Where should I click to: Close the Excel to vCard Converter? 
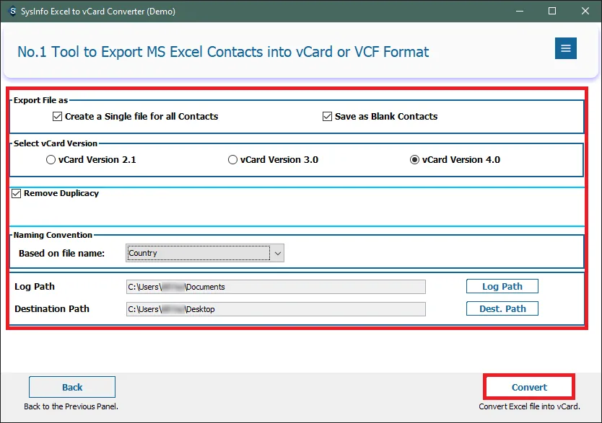coord(585,12)
